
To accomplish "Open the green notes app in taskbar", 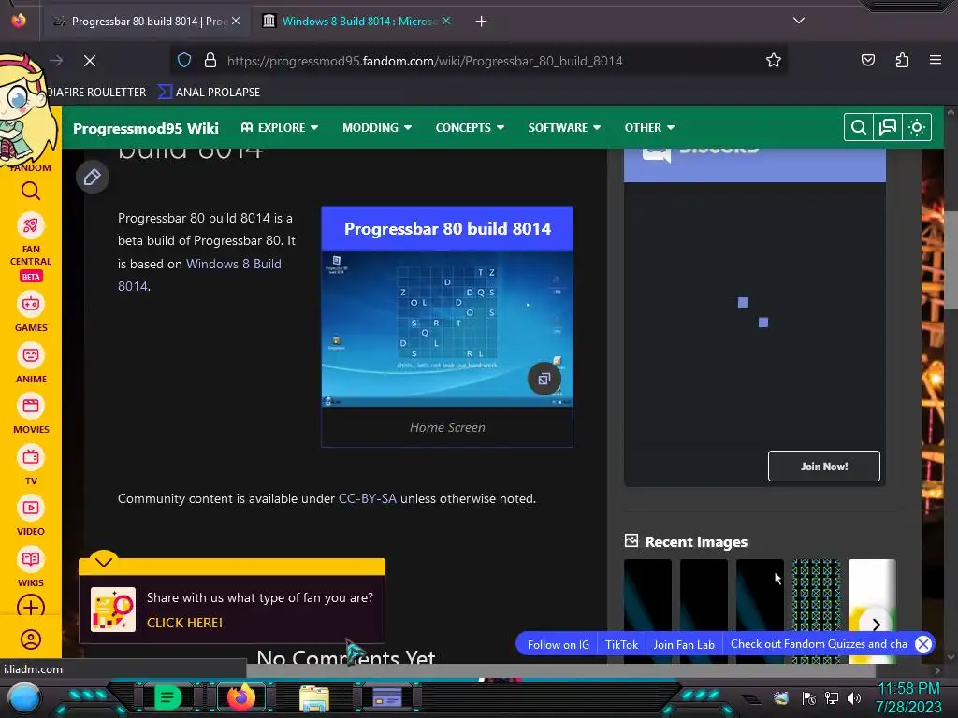I will [x=167, y=697].
